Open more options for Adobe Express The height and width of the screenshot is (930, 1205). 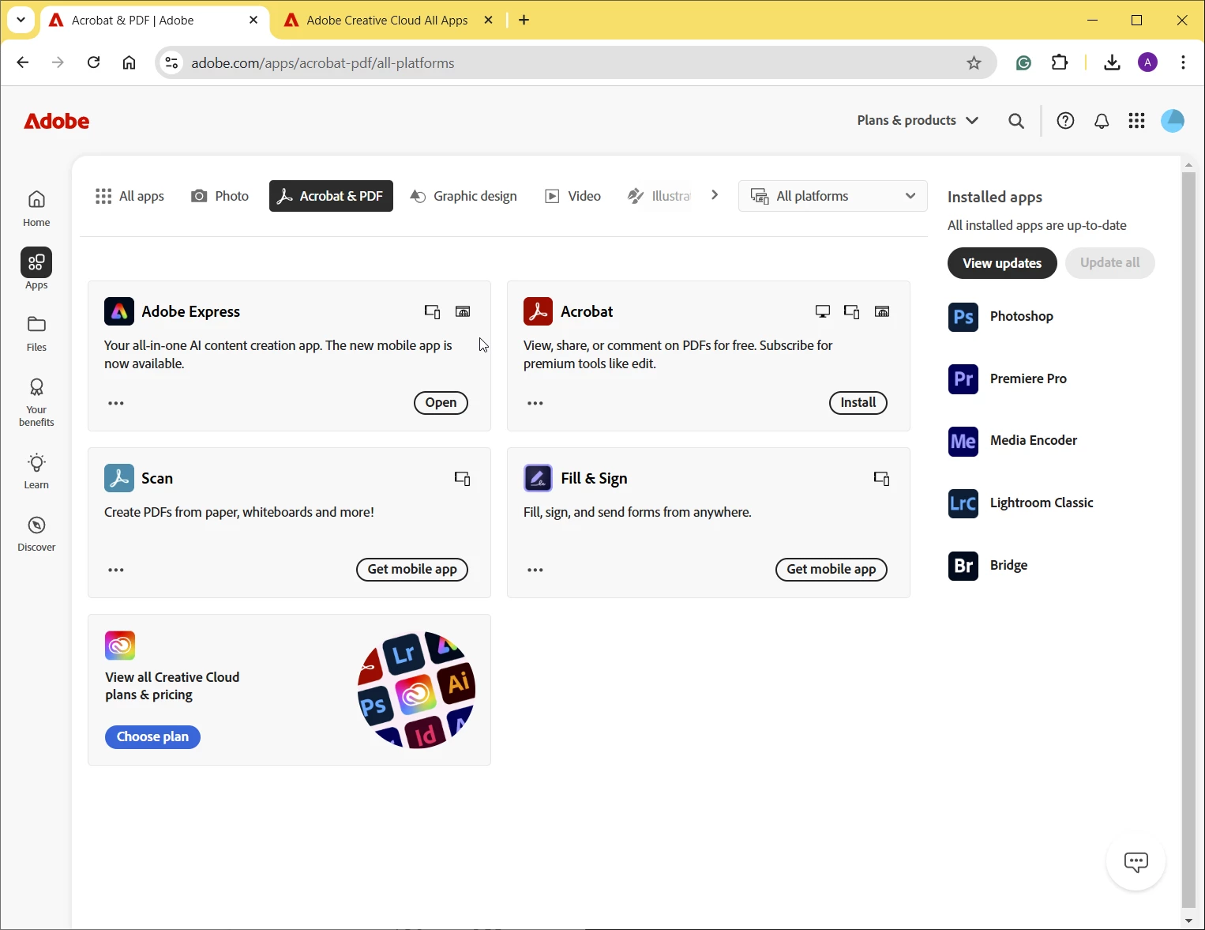coord(116,403)
